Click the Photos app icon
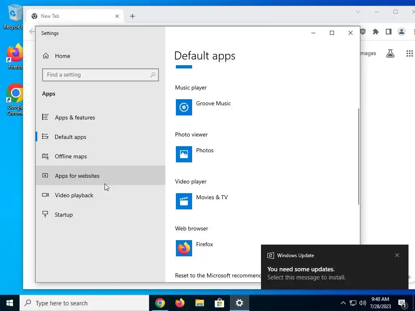Viewport: 415px width, 311px height. pos(184,154)
